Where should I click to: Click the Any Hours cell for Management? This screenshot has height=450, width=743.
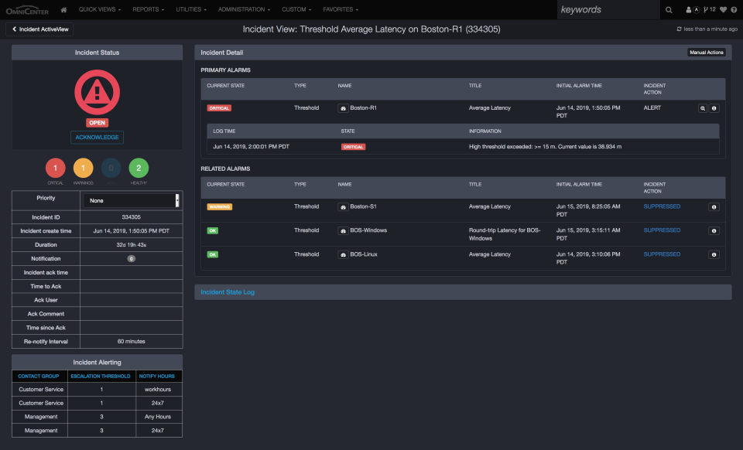[158, 417]
